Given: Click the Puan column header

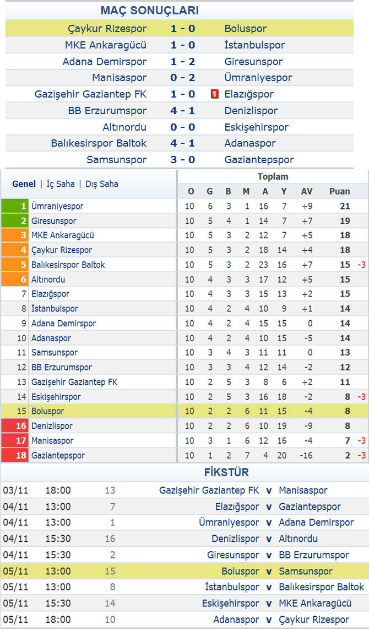Looking at the screenshot, I should point(340,191).
